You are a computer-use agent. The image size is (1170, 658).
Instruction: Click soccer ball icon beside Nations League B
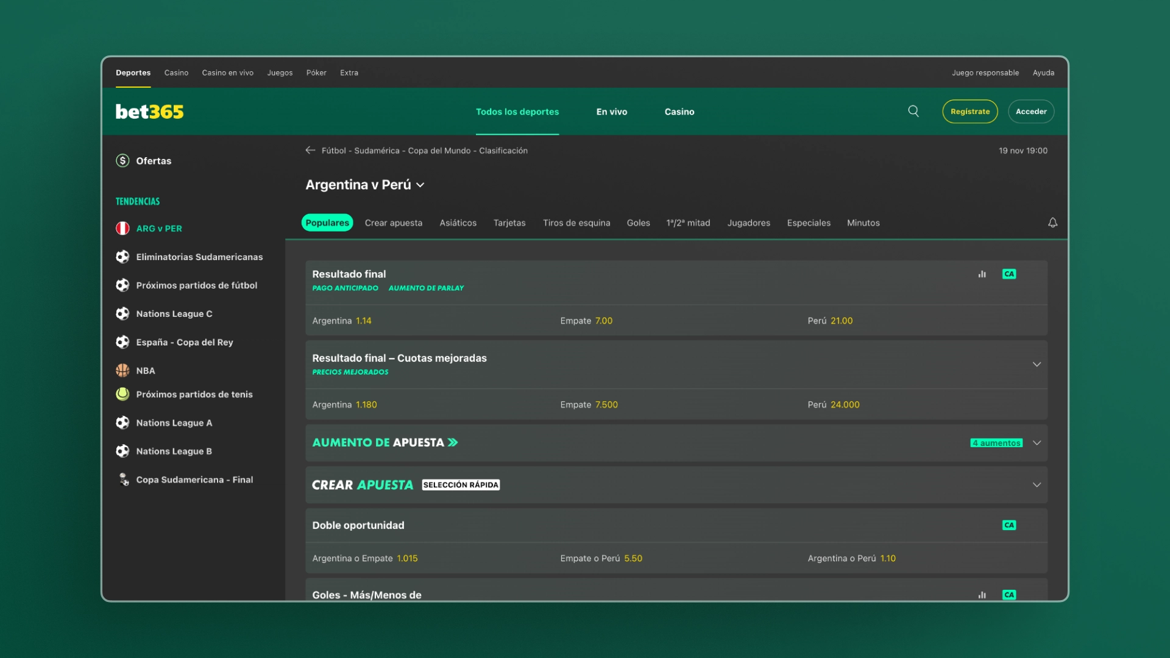[x=122, y=451]
